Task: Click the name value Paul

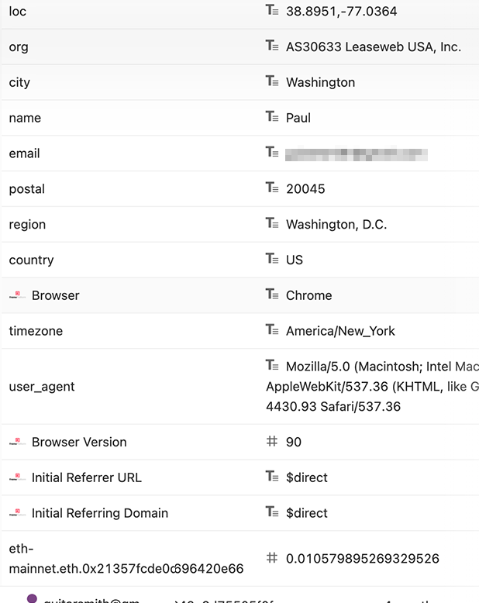Action: click(x=298, y=118)
